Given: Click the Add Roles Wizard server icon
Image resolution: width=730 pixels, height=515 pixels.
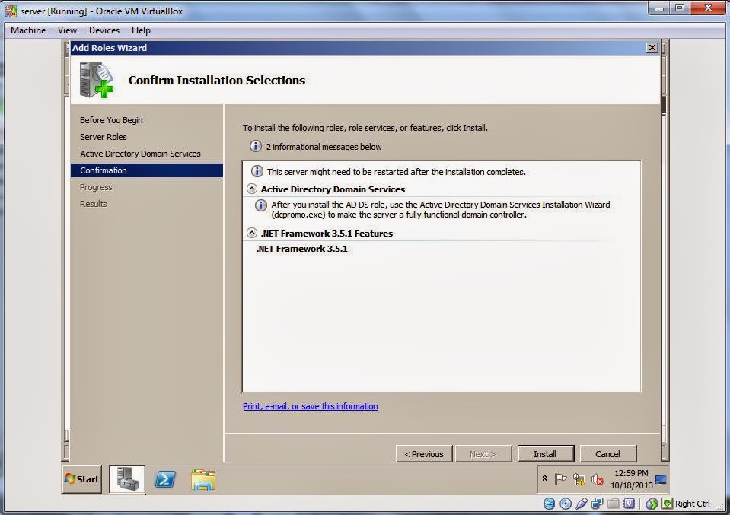Looking at the screenshot, I should (97, 80).
